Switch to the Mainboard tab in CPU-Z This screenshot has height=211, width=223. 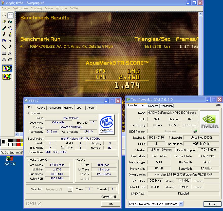pyautogui.click(x=54, y=108)
